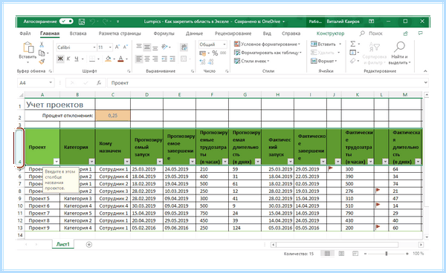Image resolution: width=446 pixels, height=273 pixels.
Task: Add a new sheet with plus
Action: 89,244
